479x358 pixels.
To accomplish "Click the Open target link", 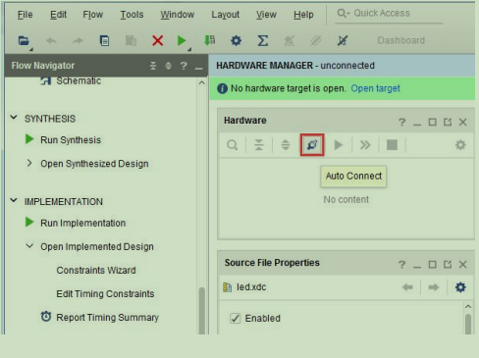I will pos(375,88).
